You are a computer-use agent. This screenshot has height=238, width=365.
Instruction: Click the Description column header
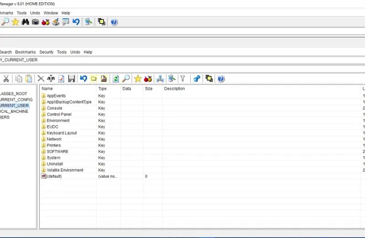[174, 89]
